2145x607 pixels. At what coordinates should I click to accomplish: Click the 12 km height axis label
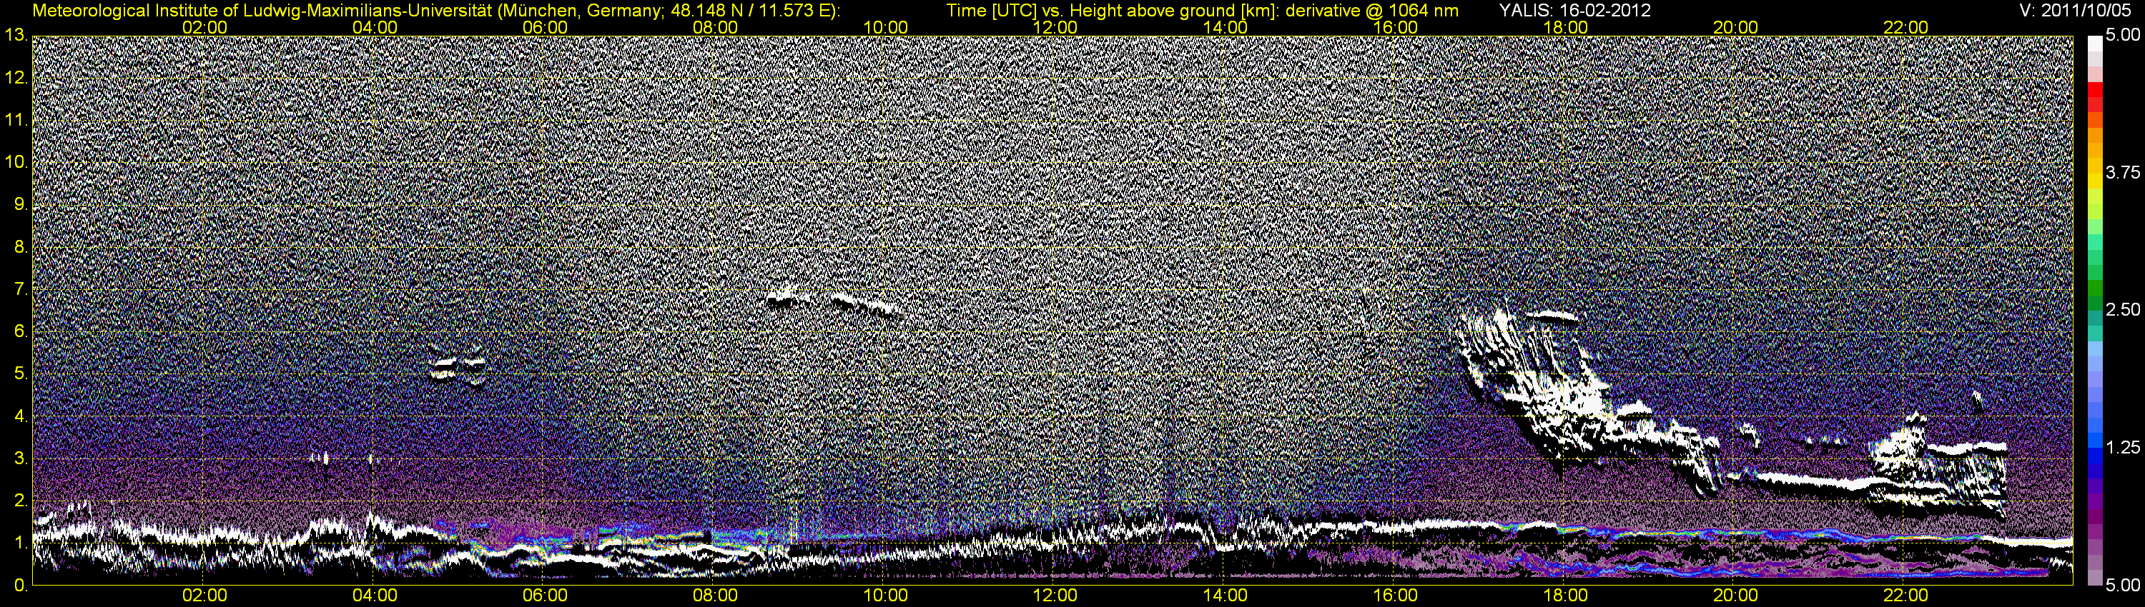pos(16,77)
